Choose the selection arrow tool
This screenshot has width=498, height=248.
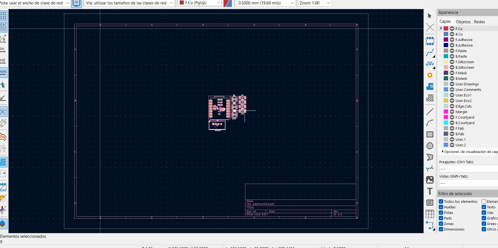point(430,16)
